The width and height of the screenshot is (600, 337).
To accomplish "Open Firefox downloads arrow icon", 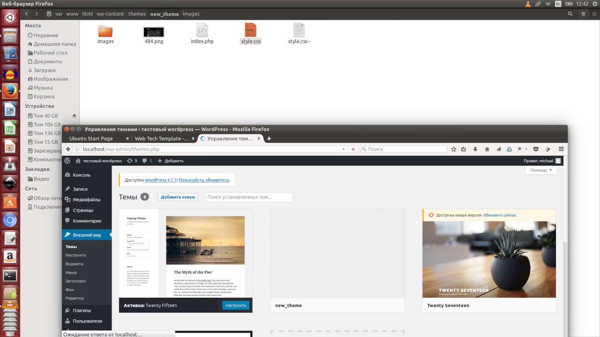I will [x=475, y=149].
